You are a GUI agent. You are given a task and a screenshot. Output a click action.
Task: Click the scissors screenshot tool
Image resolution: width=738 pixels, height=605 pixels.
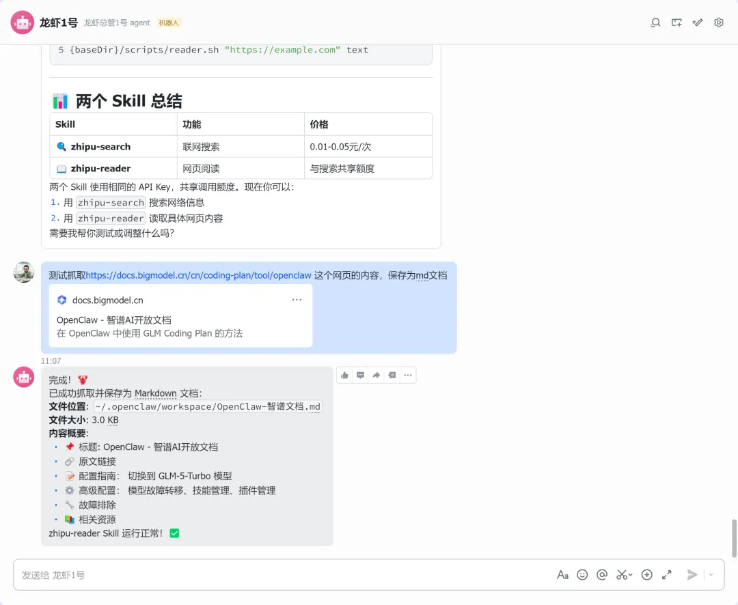622,575
